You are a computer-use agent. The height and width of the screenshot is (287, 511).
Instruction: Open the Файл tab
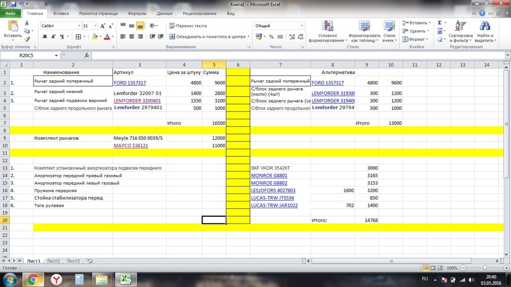click(11, 14)
